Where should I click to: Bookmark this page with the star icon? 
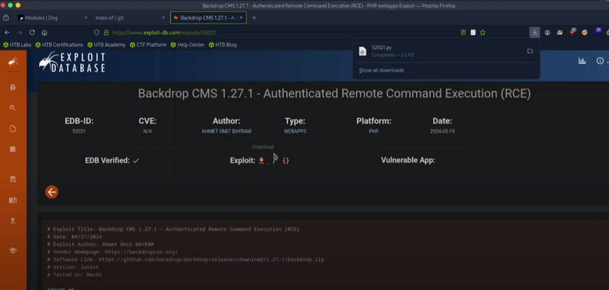click(483, 32)
